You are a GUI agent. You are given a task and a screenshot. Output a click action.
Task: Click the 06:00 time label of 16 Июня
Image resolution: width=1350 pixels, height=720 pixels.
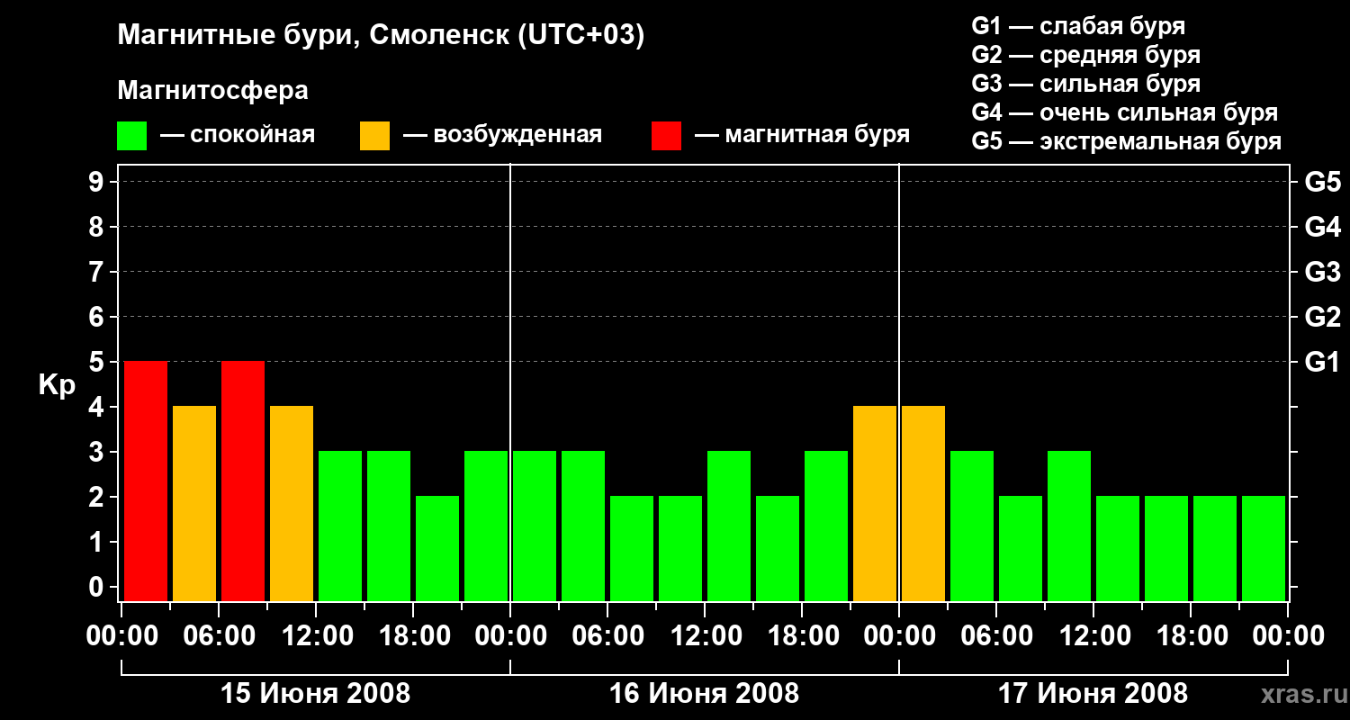tap(607, 636)
